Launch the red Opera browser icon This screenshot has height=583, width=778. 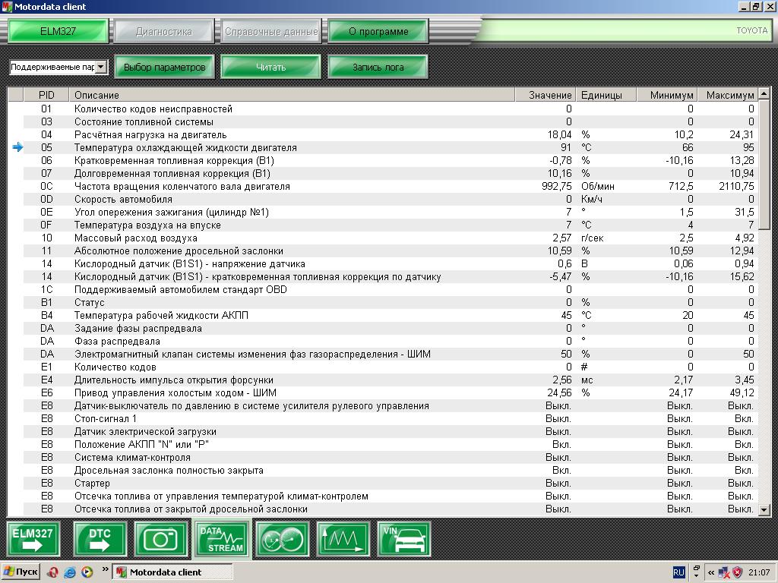click(52, 572)
